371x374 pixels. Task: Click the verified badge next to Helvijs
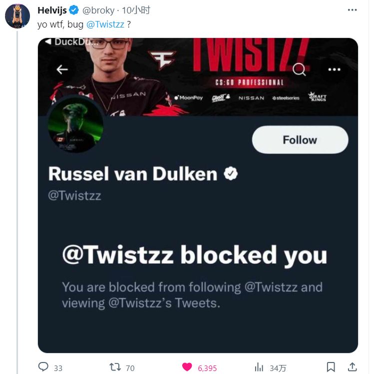coord(74,10)
